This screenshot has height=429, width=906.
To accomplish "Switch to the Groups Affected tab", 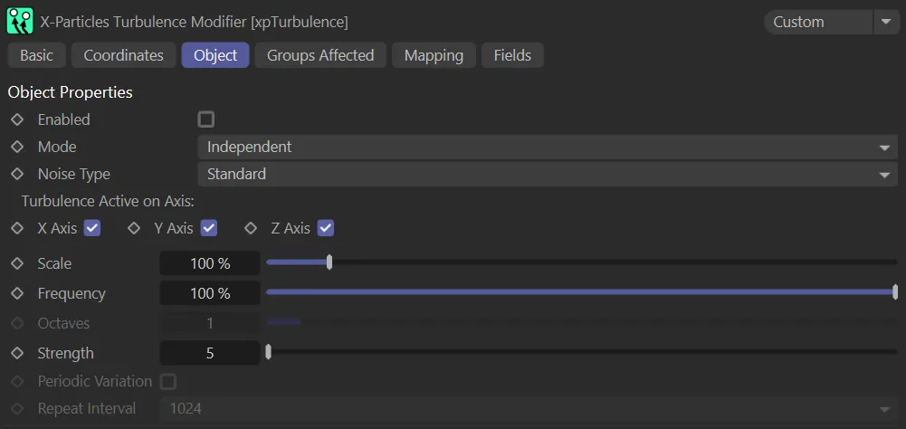I will pos(320,55).
